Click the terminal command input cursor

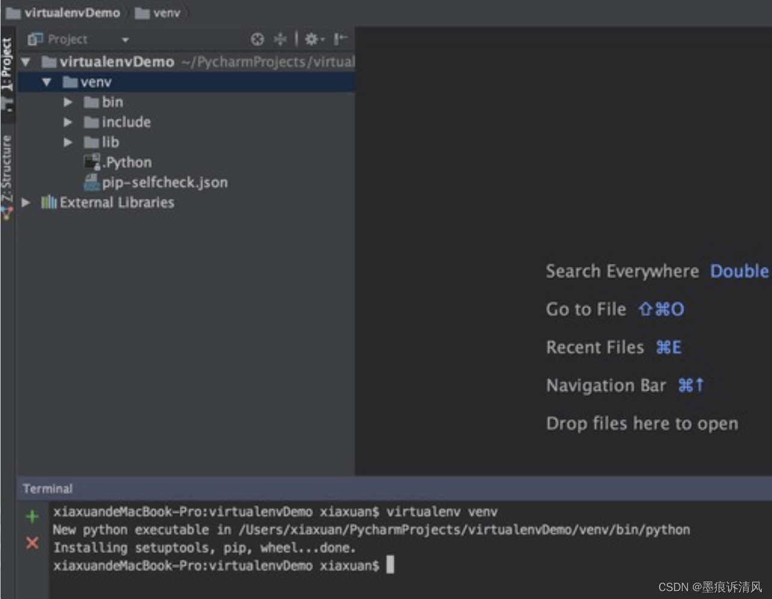click(390, 565)
